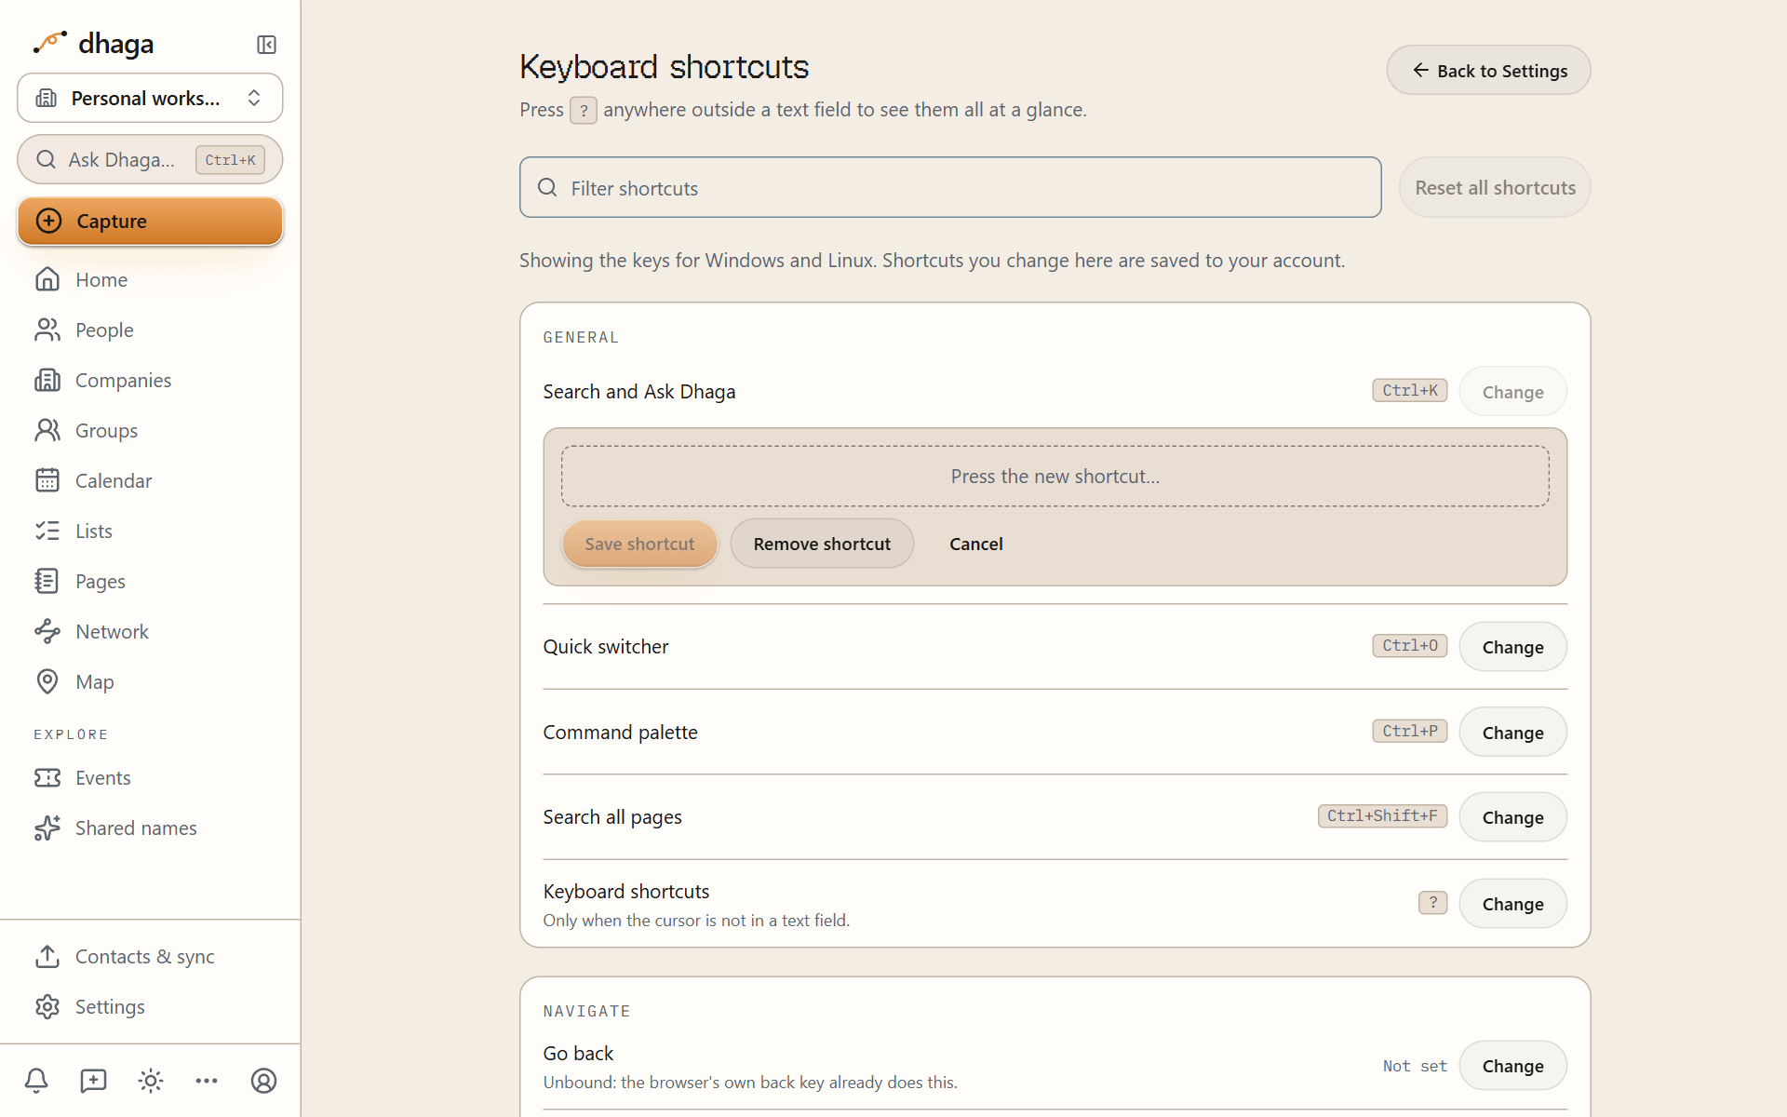Open the user account profile icon
This screenshot has height=1117, width=1787.
[264, 1081]
